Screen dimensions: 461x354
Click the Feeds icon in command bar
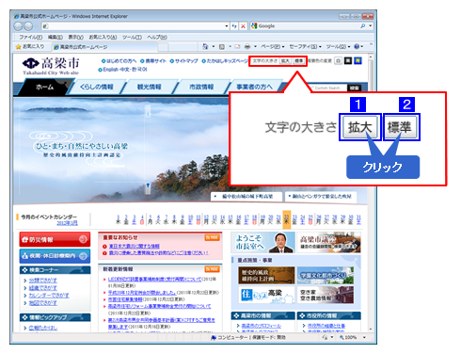tap(222, 47)
